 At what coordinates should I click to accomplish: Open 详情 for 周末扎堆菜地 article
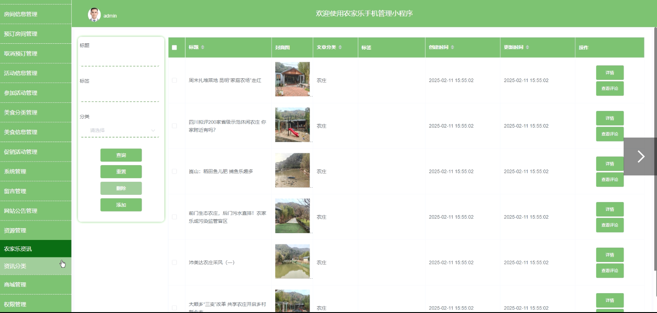(610, 73)
